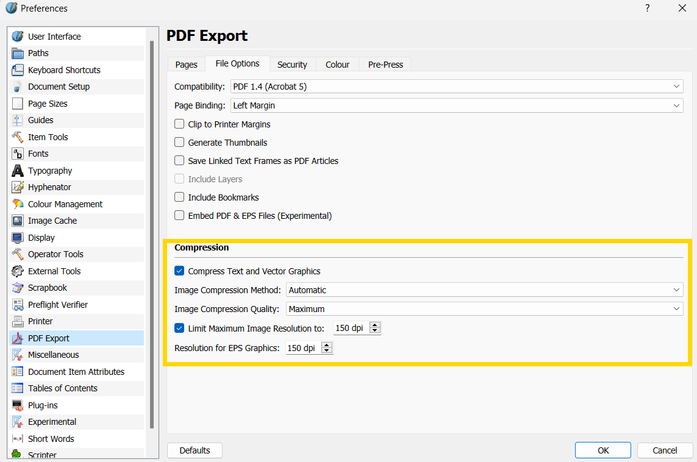Select the Preflight Verifier icon

pos(18,305)
